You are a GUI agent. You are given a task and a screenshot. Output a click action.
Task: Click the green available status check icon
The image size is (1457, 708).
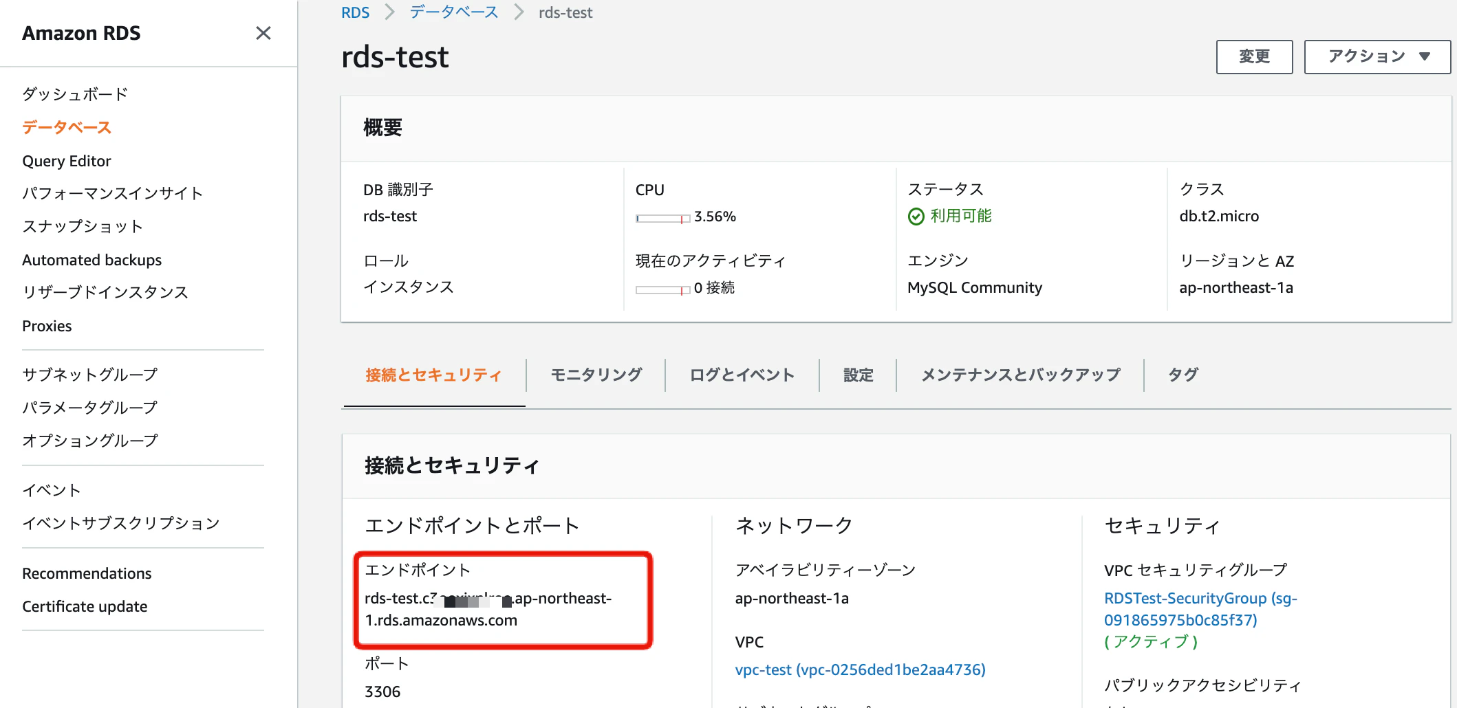[916, 217]
